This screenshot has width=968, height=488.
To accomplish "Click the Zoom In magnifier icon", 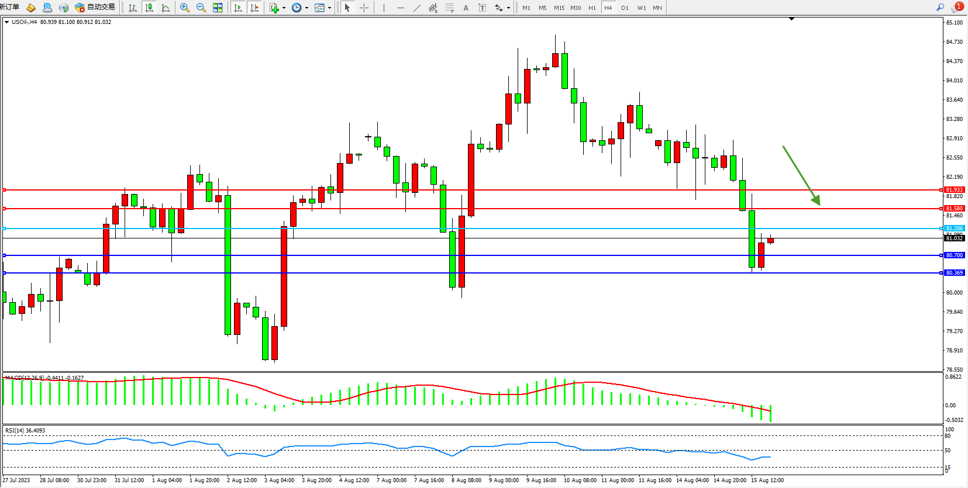I will pyautogui.click(x=185, y=8).
